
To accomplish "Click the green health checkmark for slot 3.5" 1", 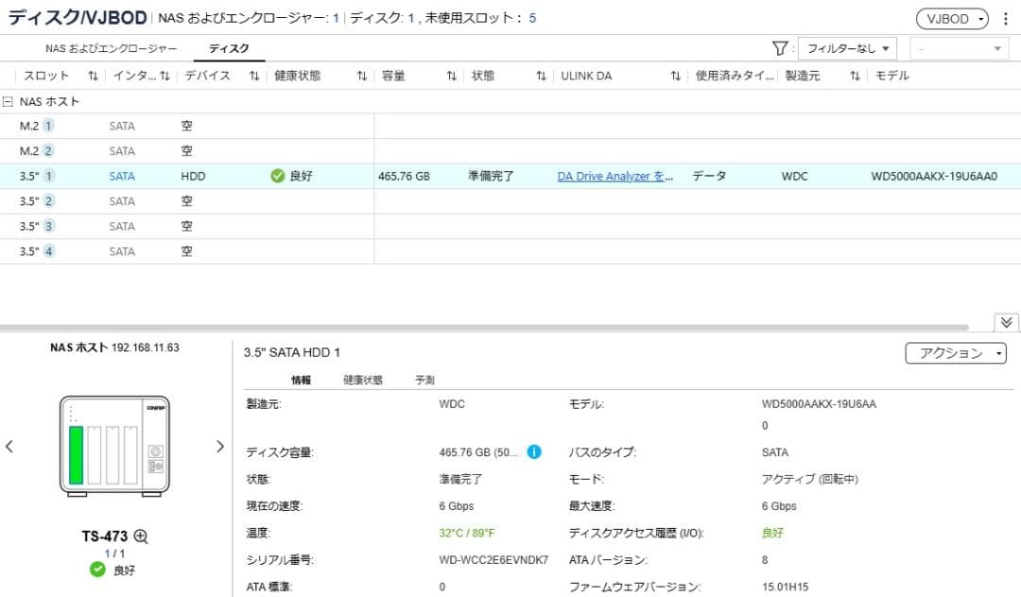I will coord(278,176).
